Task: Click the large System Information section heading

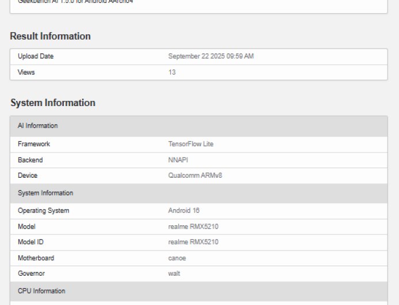Action: 52,103
